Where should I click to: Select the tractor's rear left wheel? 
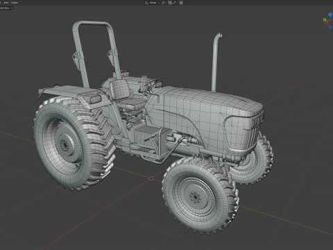(x=74, y=144)
